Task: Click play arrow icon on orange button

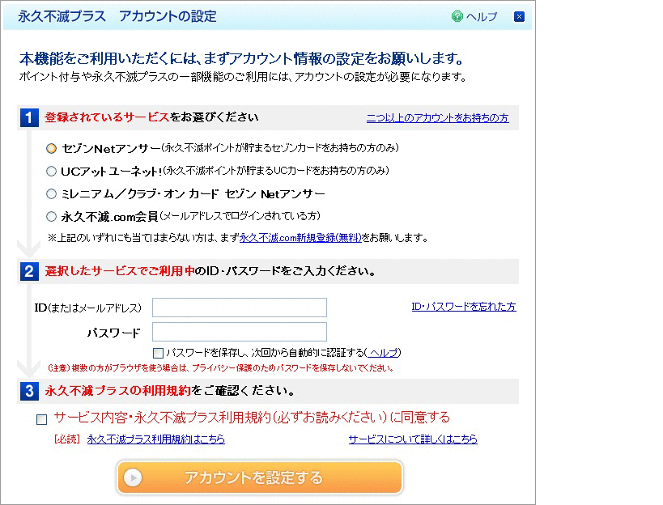Action: (133, 478)
